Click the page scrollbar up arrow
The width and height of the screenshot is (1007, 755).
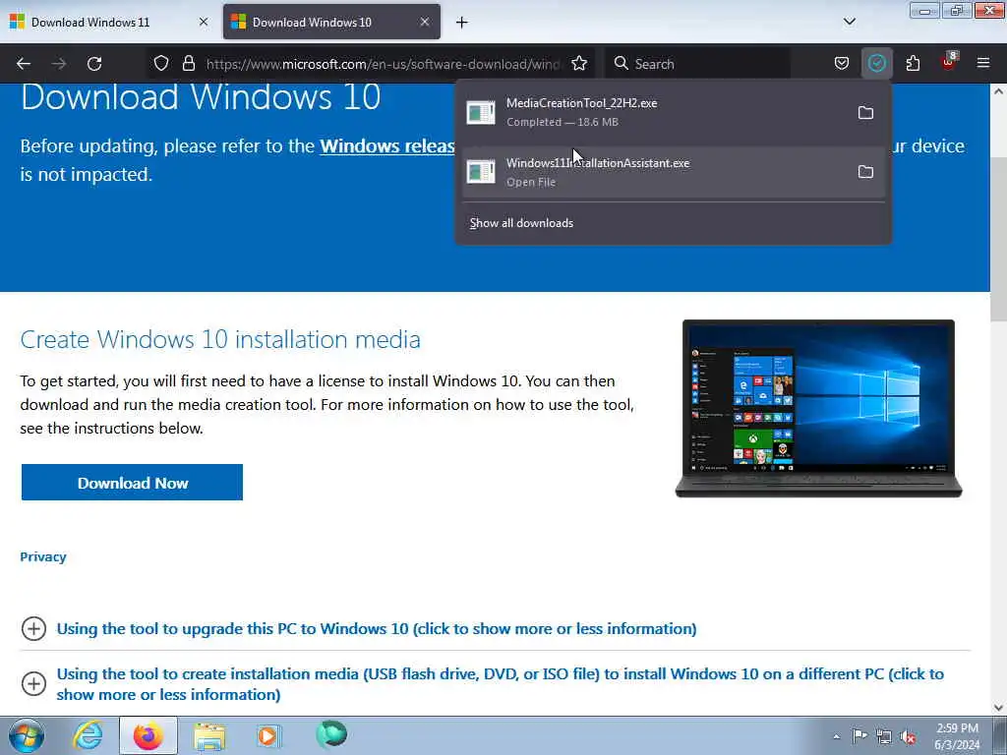tap(999, 91)
